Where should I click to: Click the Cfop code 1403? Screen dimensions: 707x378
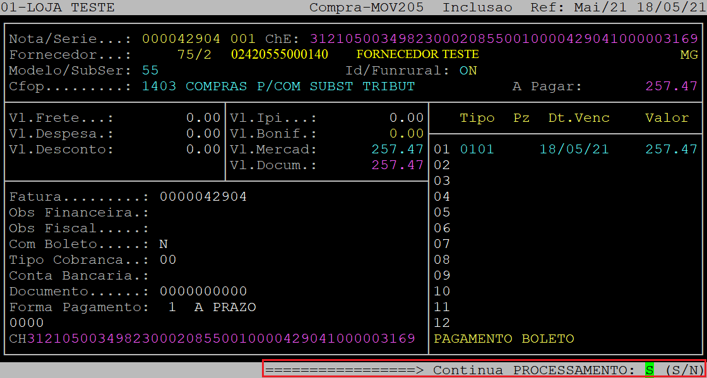coord(159,86)
